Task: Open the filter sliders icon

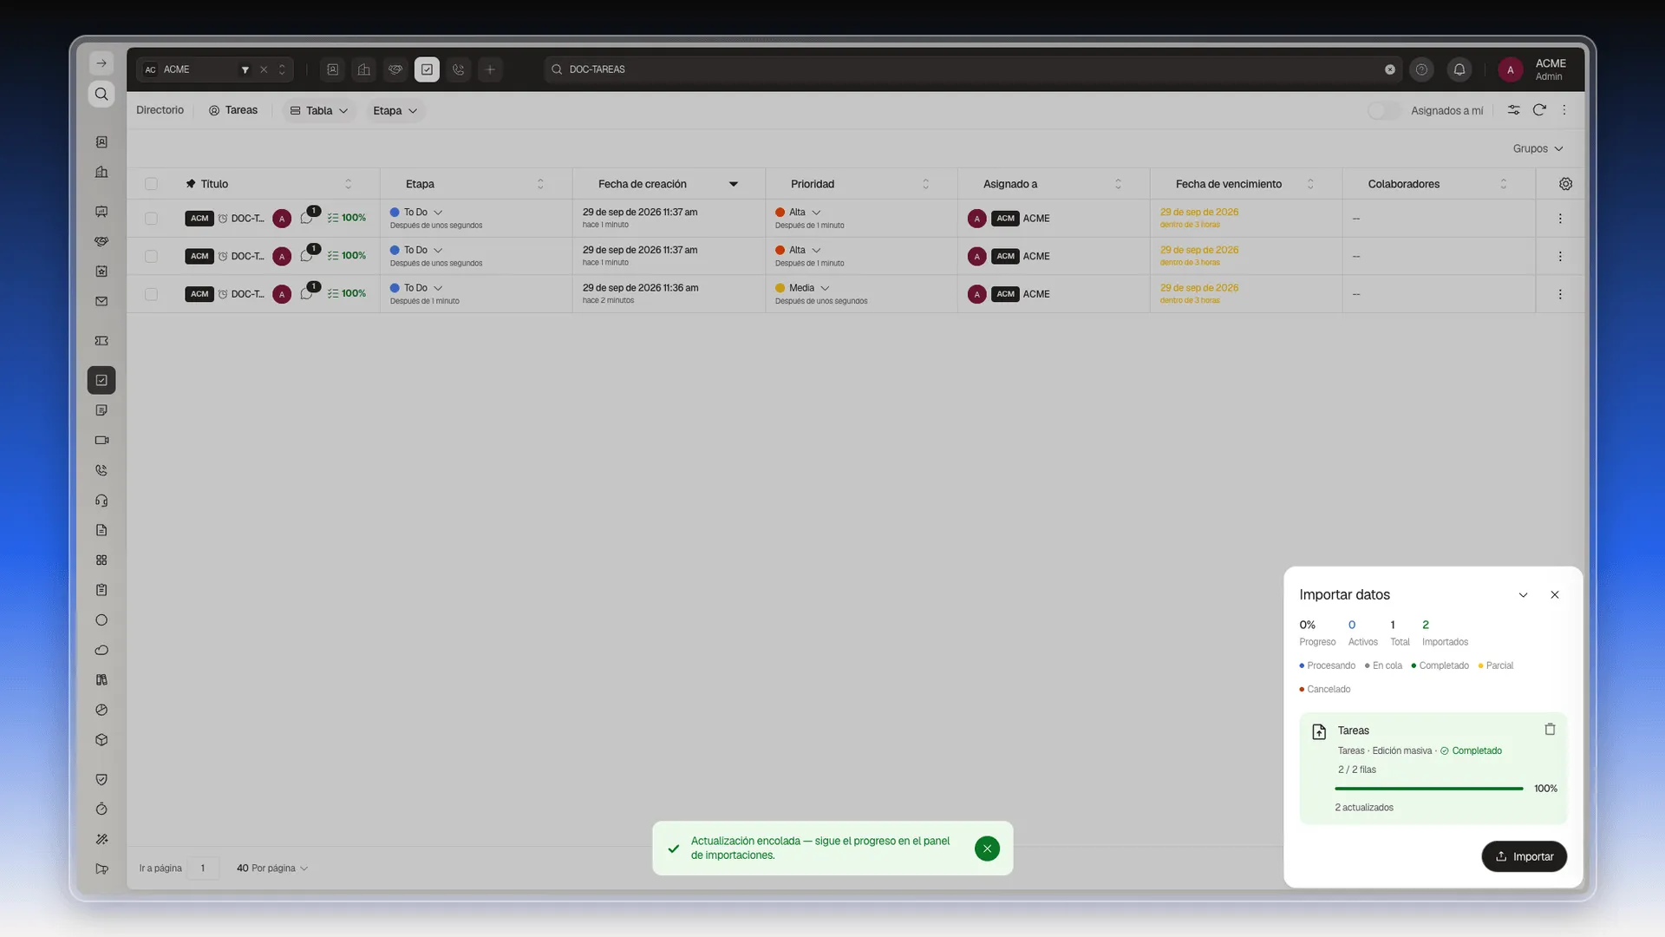Action: 1513,110
